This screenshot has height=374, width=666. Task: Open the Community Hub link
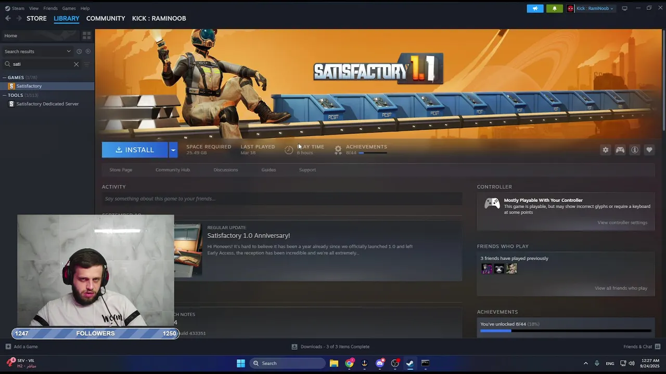point(173,170)
